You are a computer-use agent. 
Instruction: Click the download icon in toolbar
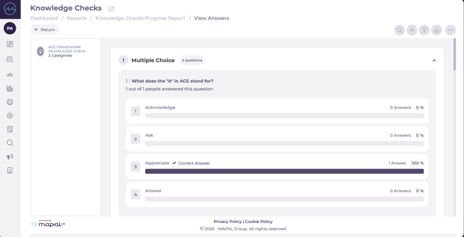click(436, 30)
